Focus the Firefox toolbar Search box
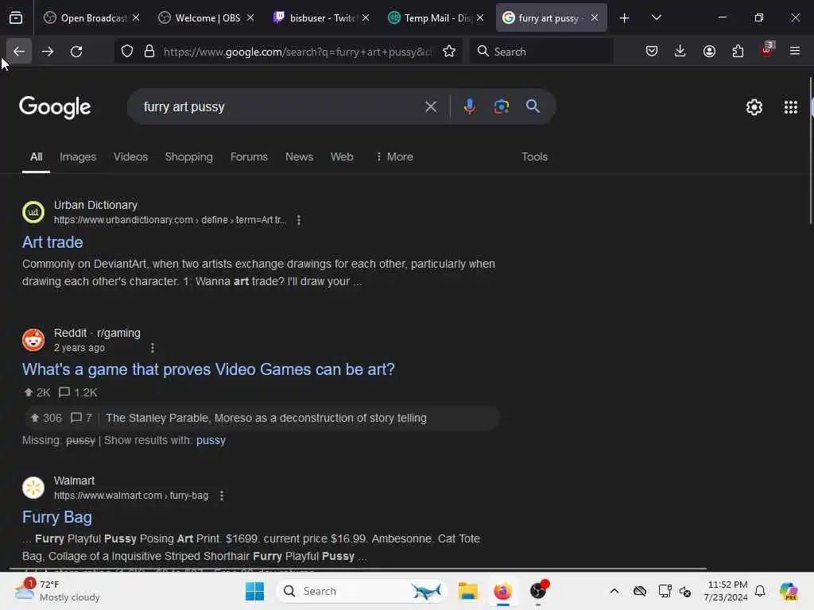814x610 pixels. pyautogui.click(x=541, y=52)
